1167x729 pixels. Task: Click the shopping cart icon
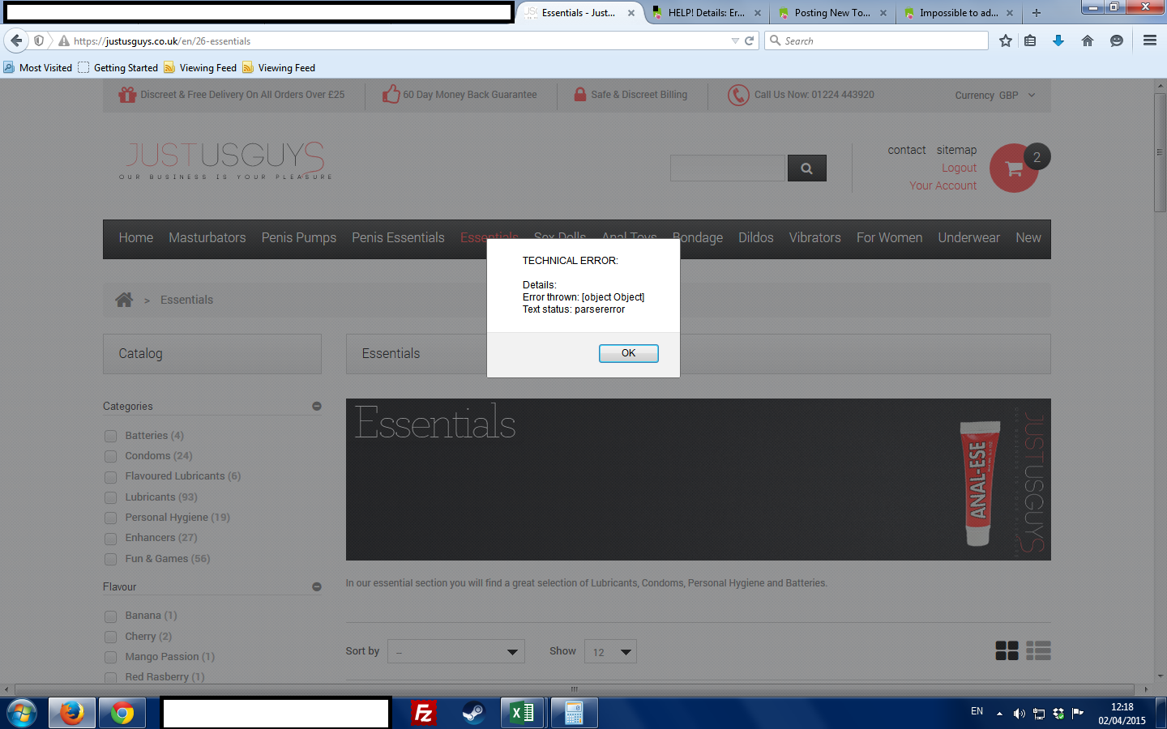(x=1014, y=168)
